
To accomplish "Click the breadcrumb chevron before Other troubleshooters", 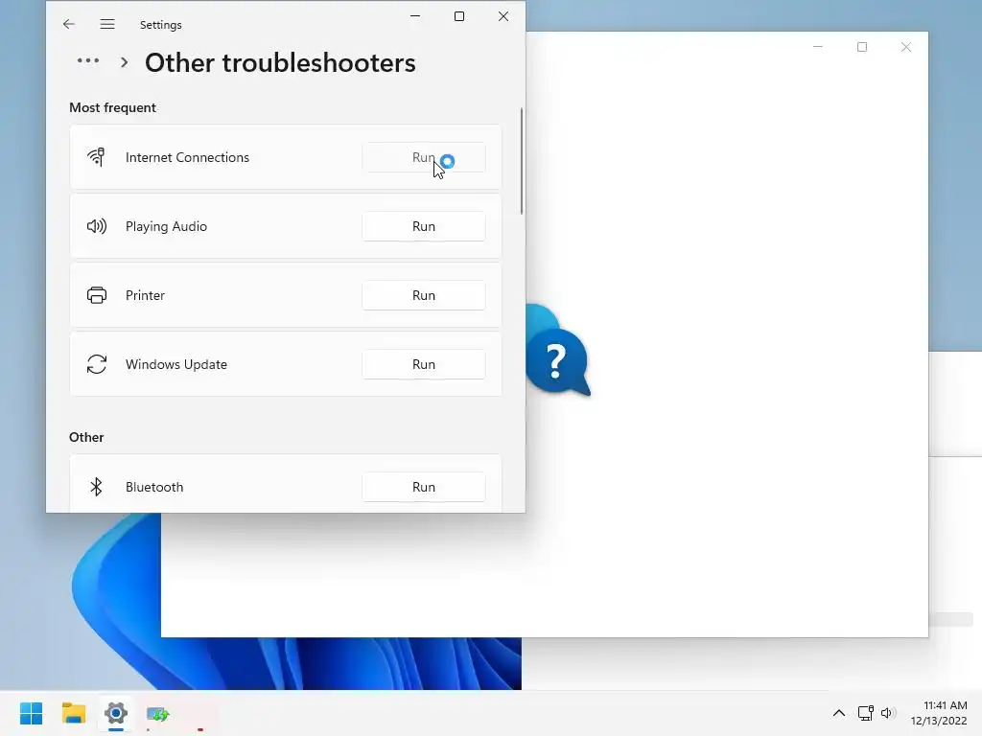I will [x=124, y=62].
